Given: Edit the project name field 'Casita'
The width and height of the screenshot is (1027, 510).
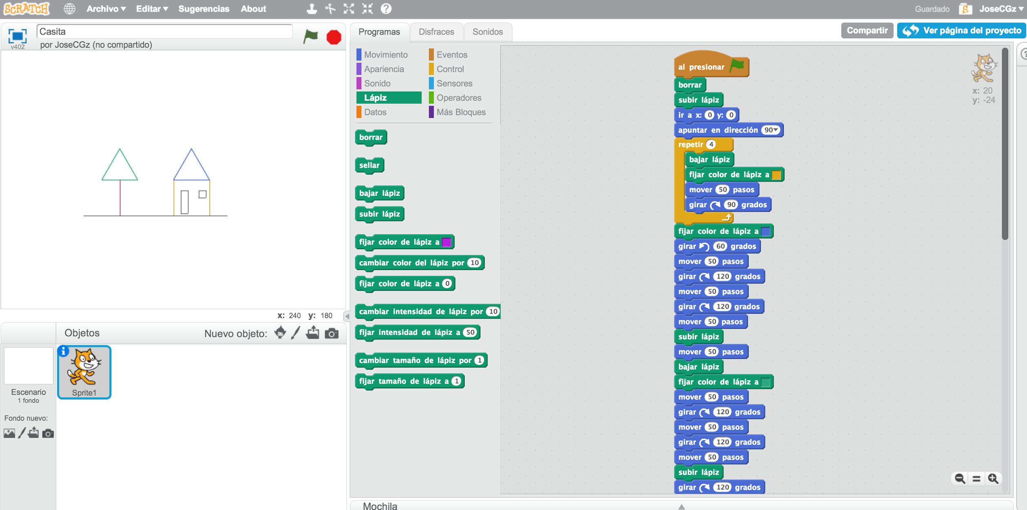Looking at the screenshot, I should pos(164,31).
